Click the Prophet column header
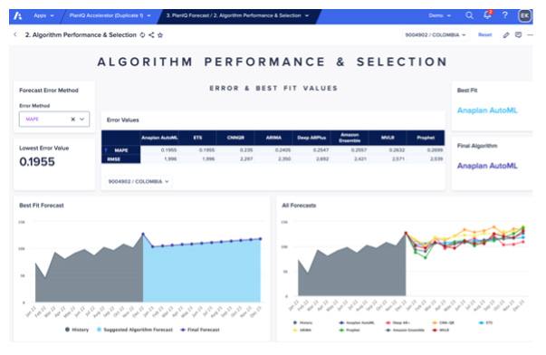This screenshot has width=546, height=355. pos(426,138)
